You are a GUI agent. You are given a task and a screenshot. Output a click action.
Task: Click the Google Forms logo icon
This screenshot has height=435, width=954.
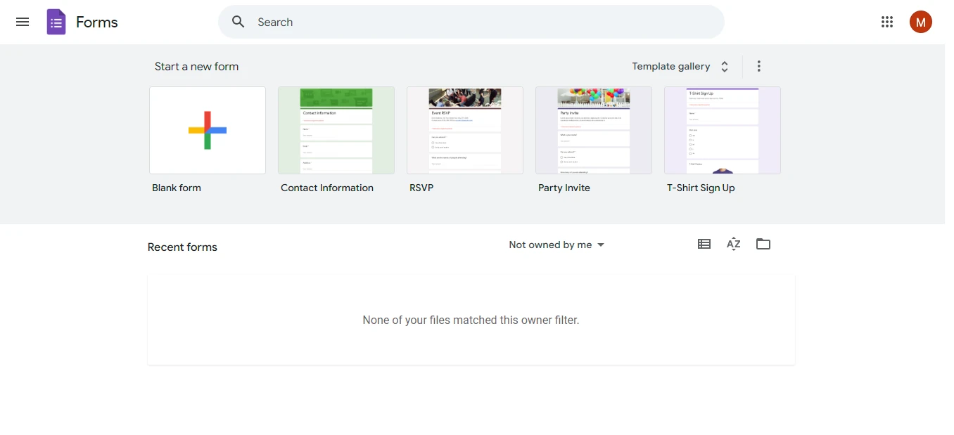tap(56, 22)
